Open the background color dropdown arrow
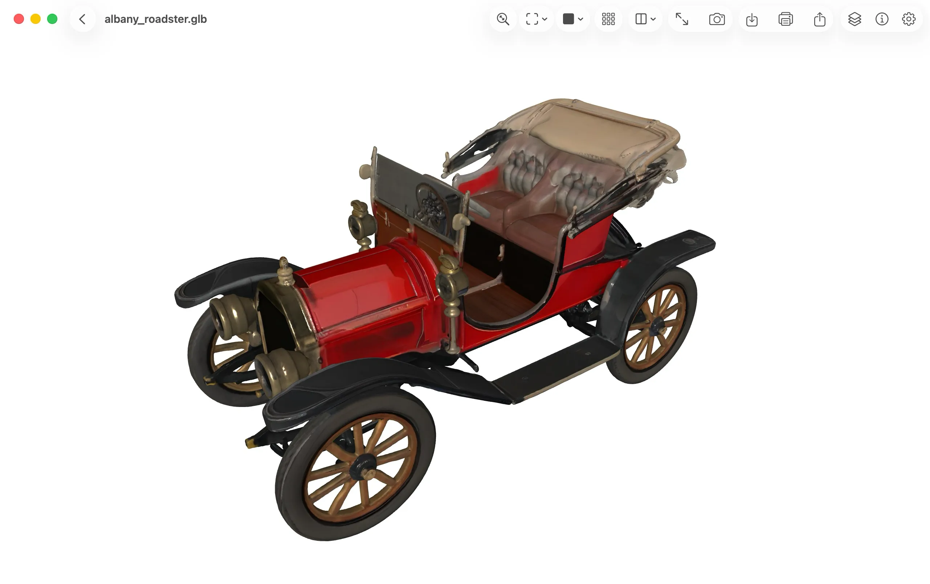The width and height of the screenshot is (930, 584). coord(580,19)
